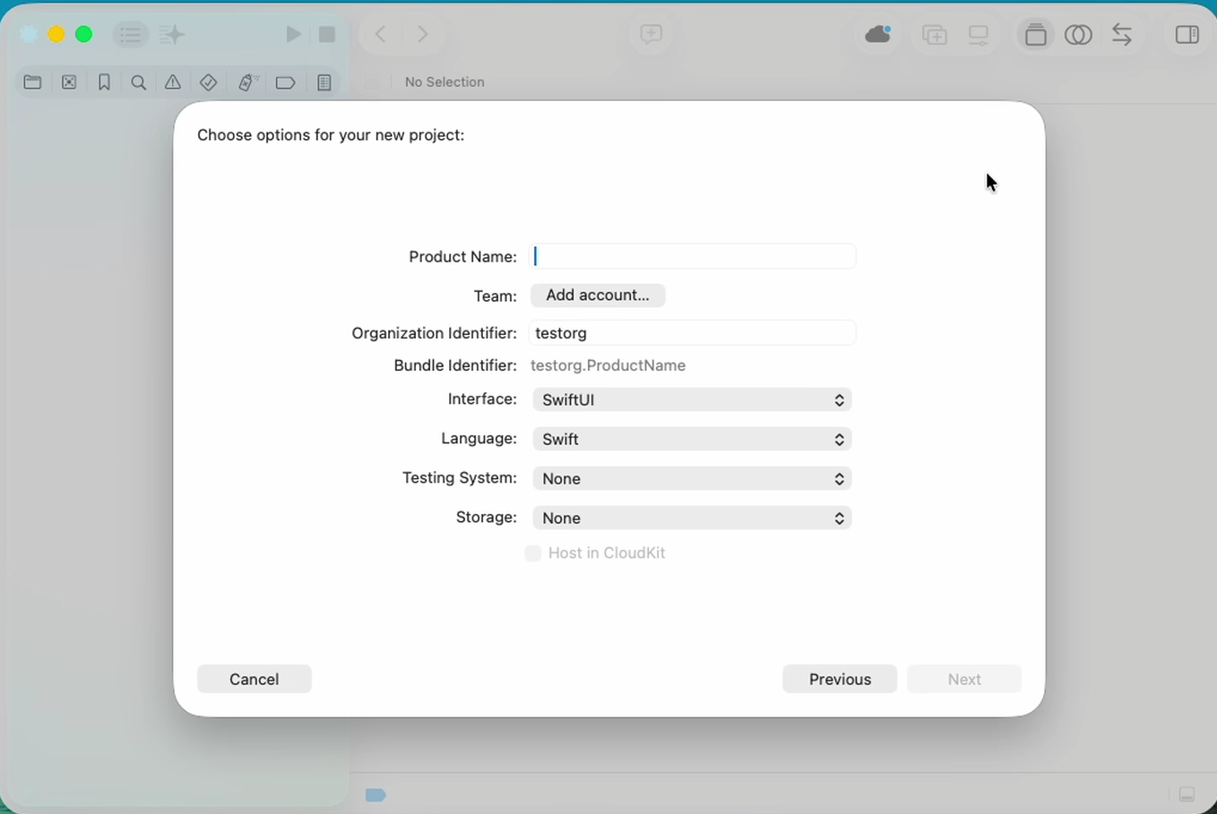Click the No Selection path label

pos(445,82)
